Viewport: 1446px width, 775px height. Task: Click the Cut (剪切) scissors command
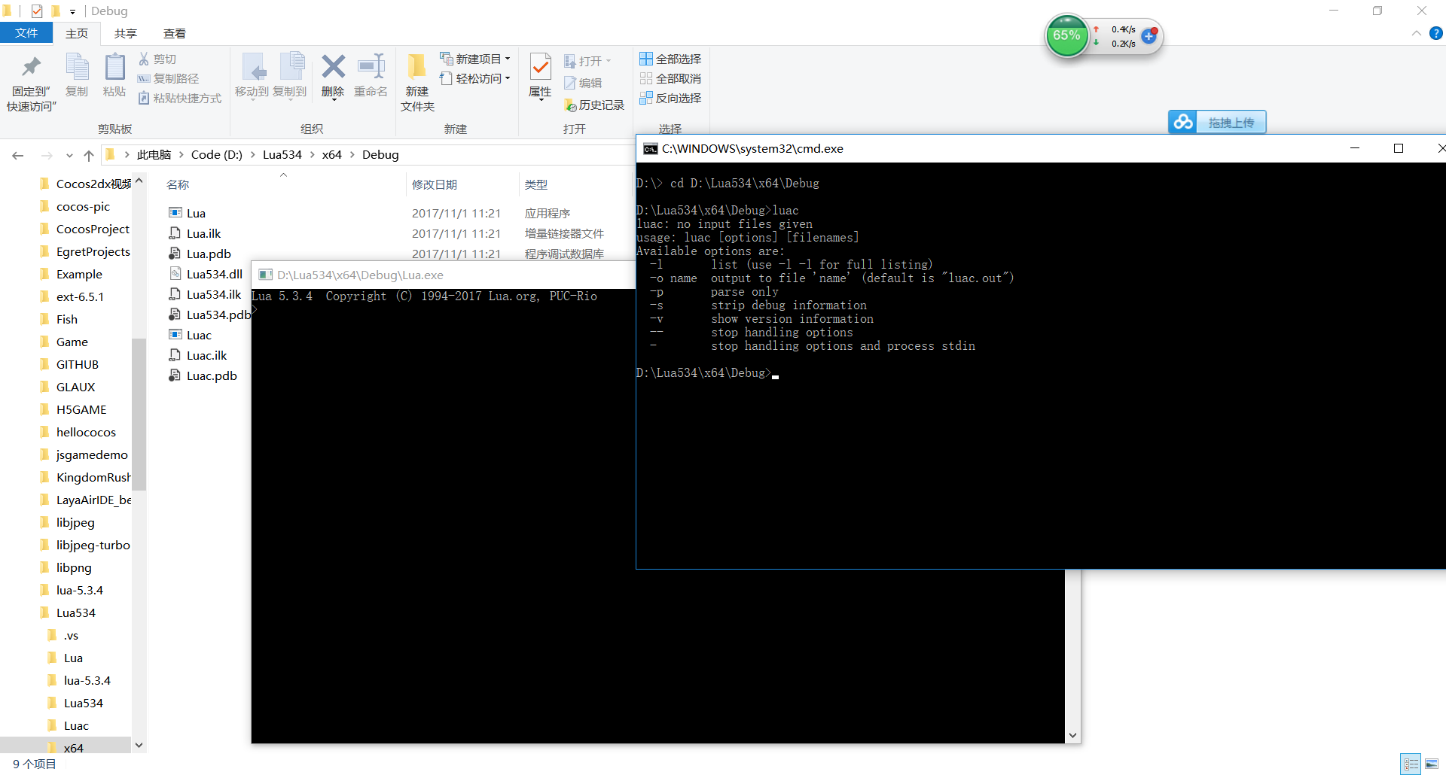click(x=157, y=59)
